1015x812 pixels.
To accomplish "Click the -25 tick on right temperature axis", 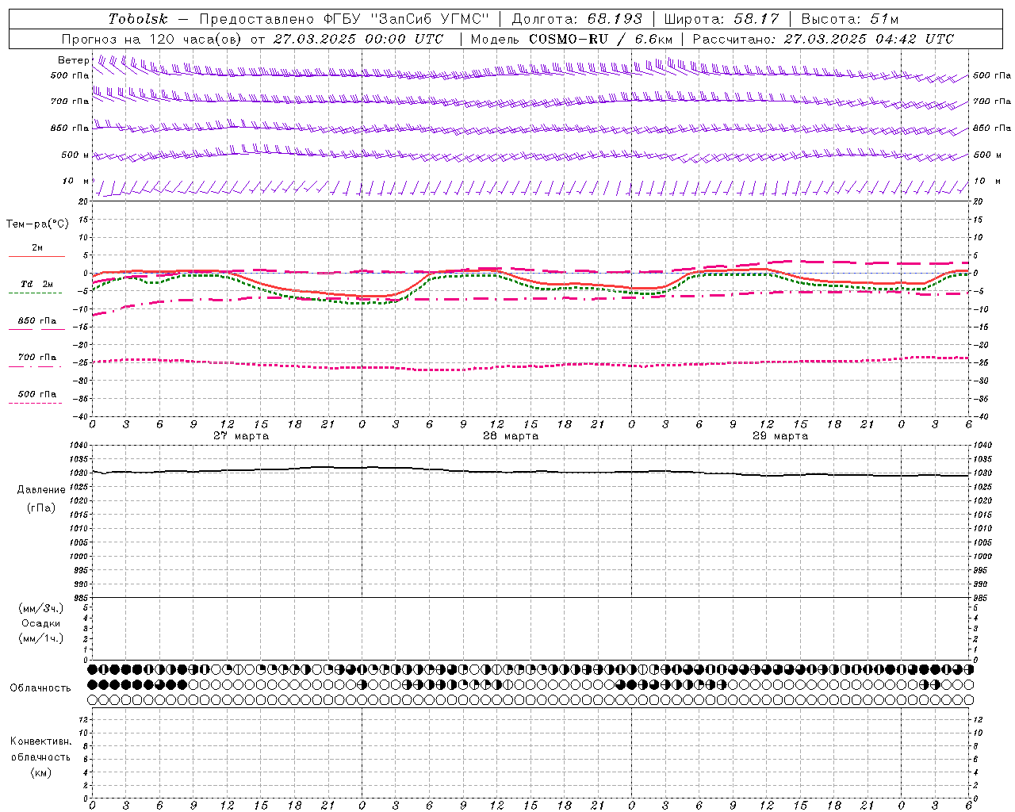I will pos(982,363).
